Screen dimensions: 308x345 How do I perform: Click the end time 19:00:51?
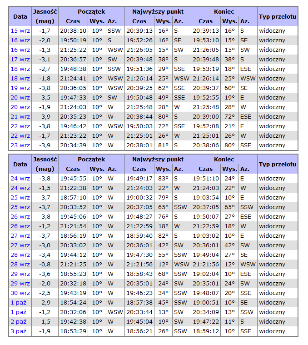[206, 303]
